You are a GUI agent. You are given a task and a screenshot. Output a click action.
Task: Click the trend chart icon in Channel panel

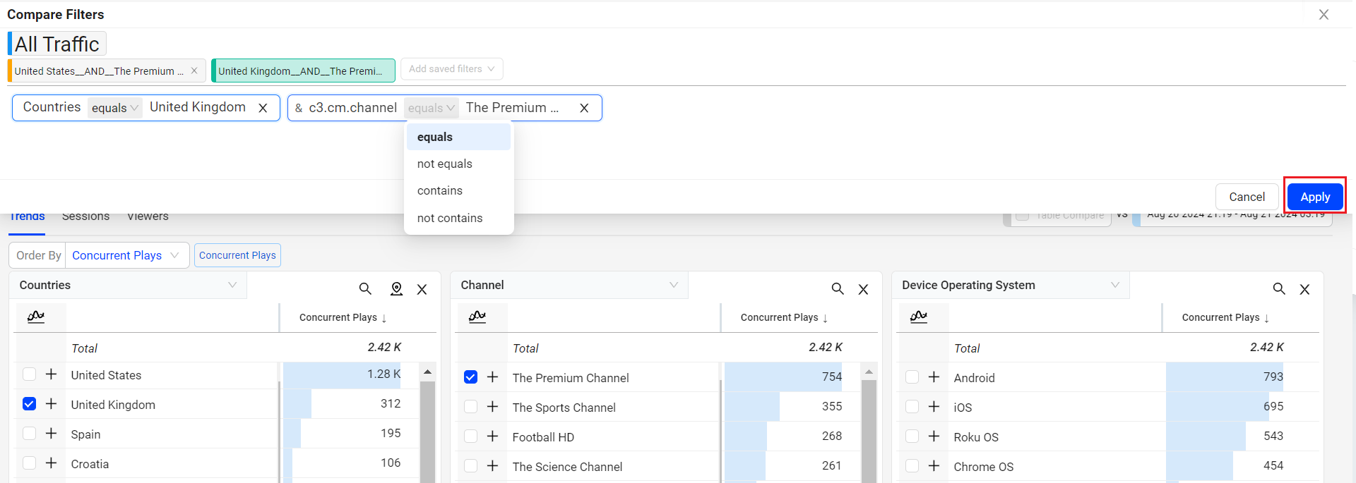[477, 317]
